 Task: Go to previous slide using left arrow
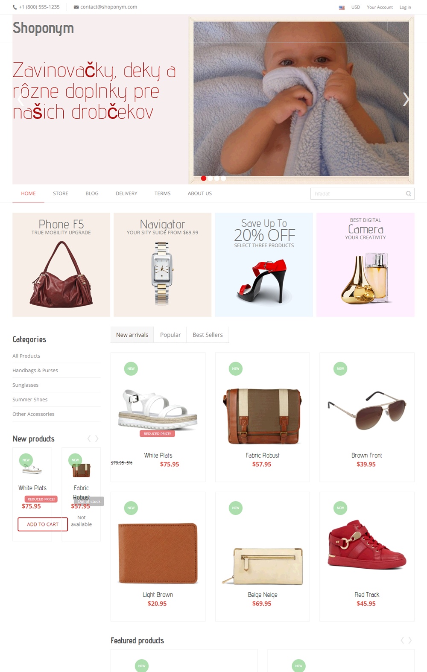click(x=20, y=99)
